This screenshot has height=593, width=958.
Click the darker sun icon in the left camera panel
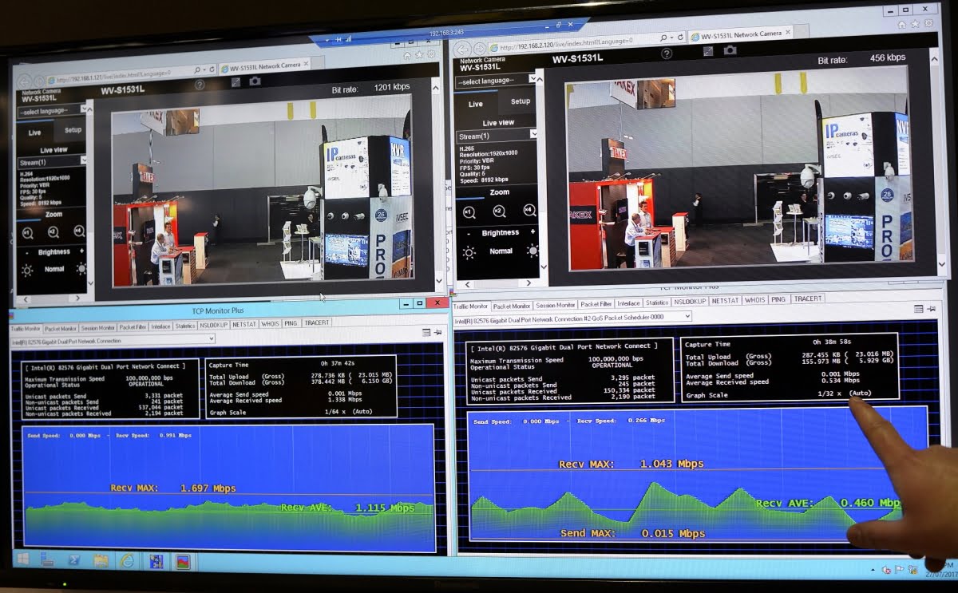click(x=27, y=270)
